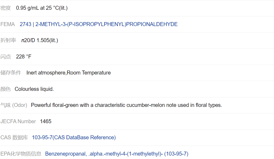The image size is (274, 159).
Task: Click the Colourless liquid text
Action: coord(34,89)
